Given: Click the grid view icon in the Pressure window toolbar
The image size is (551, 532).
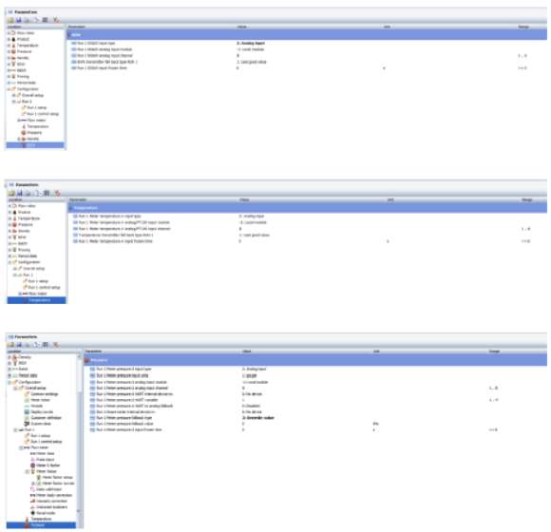Looking at the screenshot, I should [x=46, y=345].
